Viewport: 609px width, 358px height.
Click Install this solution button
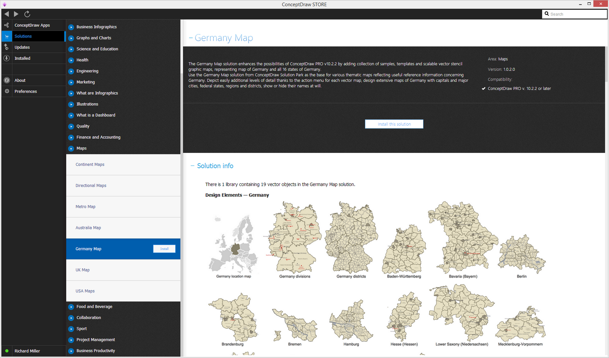click(x=394, y=124)
